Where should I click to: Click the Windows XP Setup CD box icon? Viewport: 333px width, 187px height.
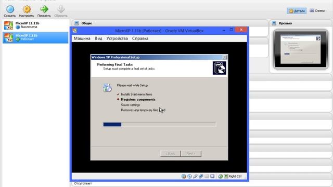[220, 68]
